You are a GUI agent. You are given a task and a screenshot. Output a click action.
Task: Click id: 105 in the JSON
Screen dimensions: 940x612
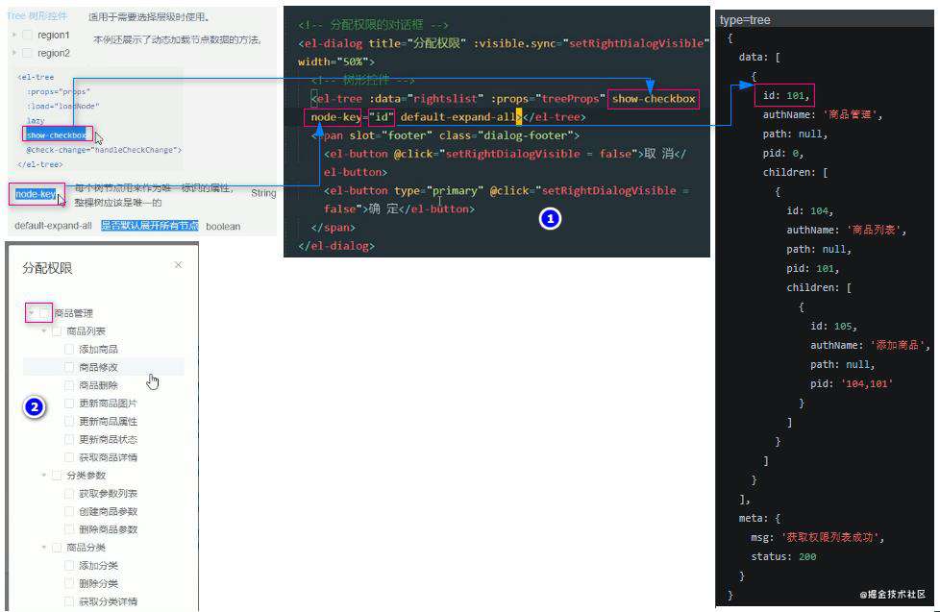tap(834, 326)
